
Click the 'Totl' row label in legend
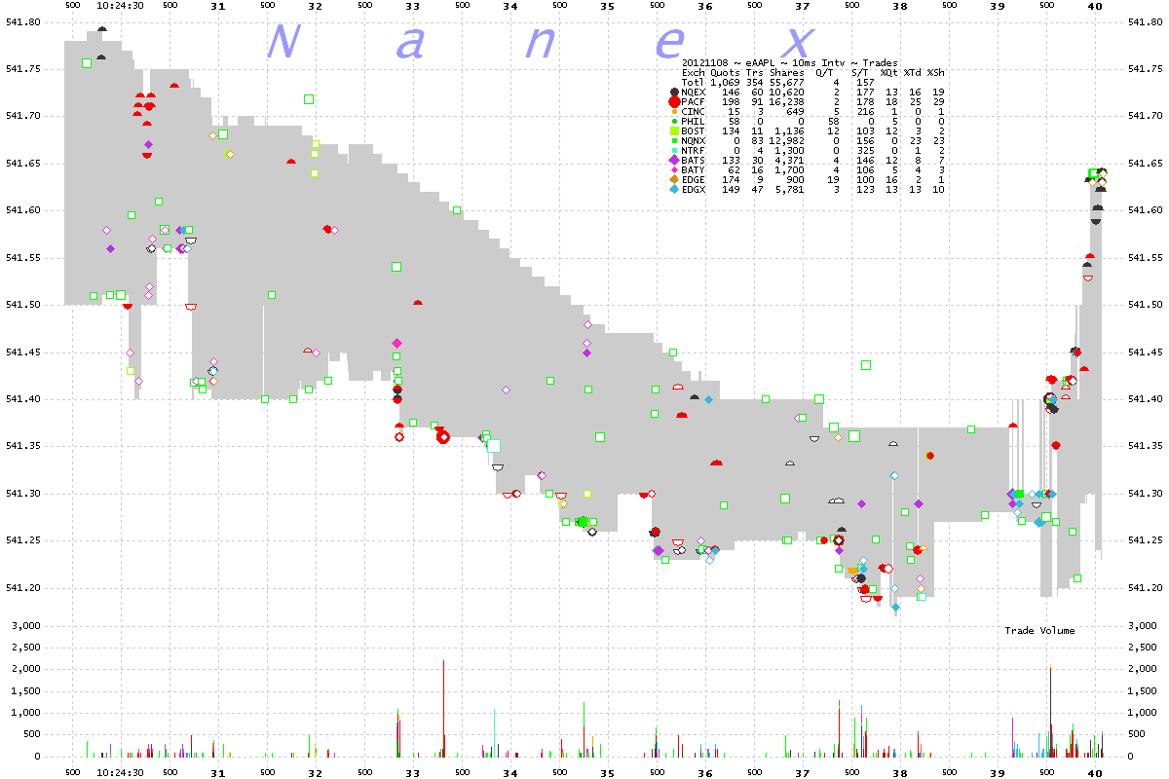(x=694, y=82)
